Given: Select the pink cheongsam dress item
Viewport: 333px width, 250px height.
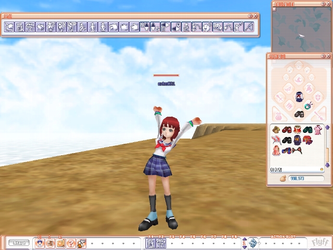Looking at the screenshot, I should tap(318, 130).
